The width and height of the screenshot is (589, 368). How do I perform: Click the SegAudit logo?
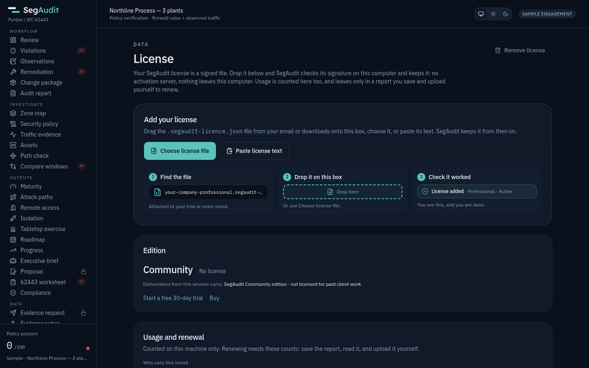pyautogui.click(x=33, y=10)
